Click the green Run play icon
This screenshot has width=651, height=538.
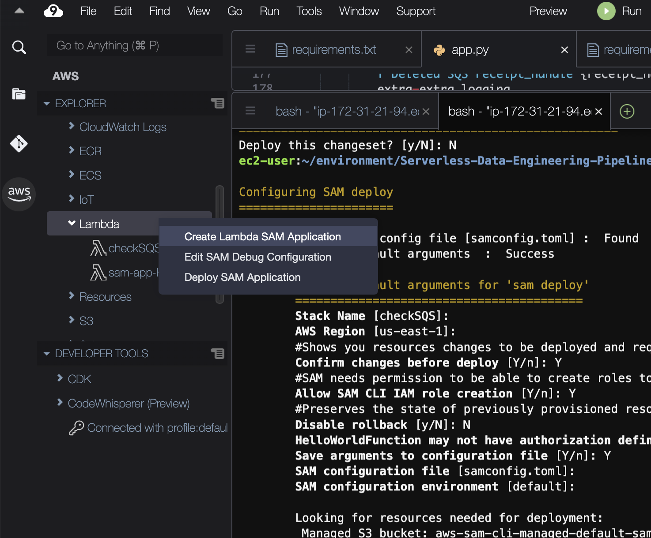click(606, 11)
